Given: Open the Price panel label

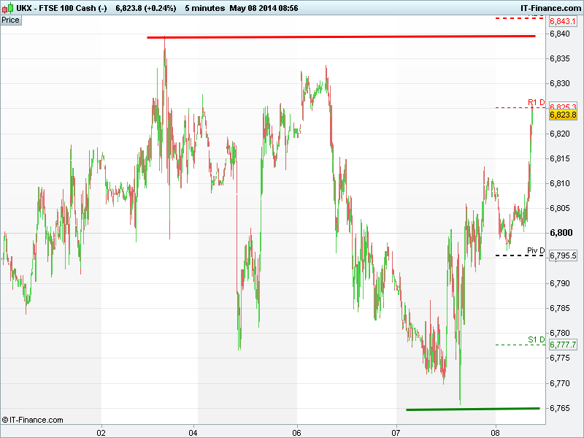Looking at the screenshot, I should [11, 20].
